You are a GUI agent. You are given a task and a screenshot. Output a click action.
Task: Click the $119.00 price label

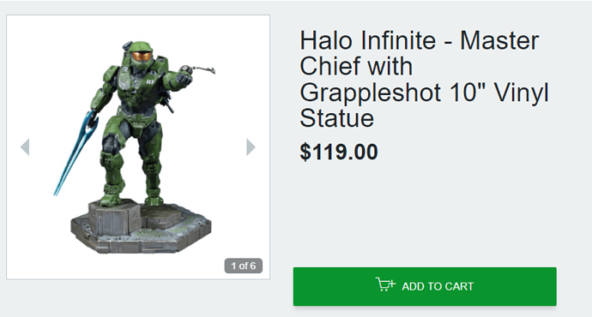(339, 152)
